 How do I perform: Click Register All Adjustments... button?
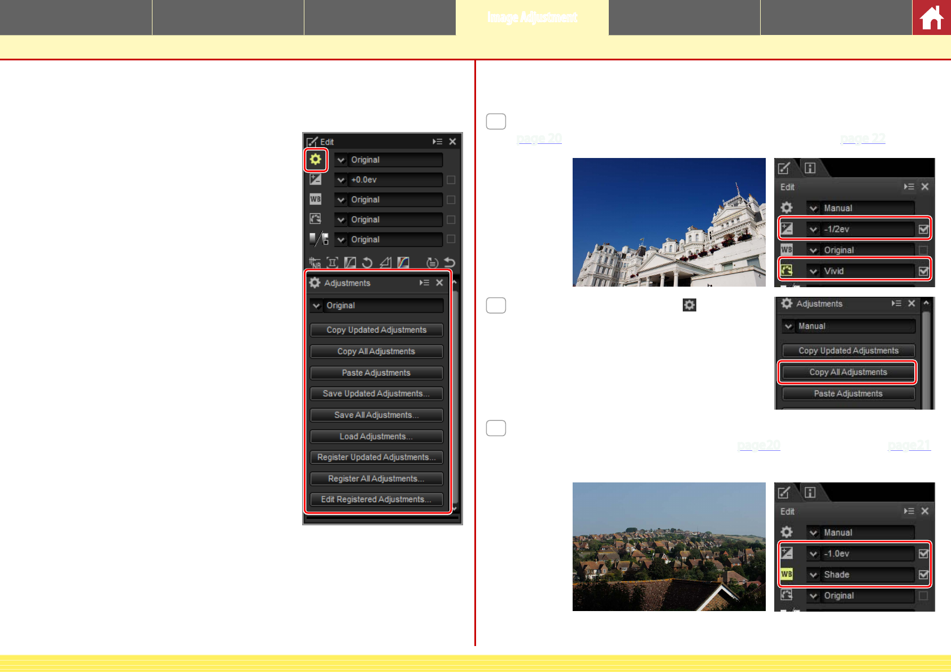[377, 478]
